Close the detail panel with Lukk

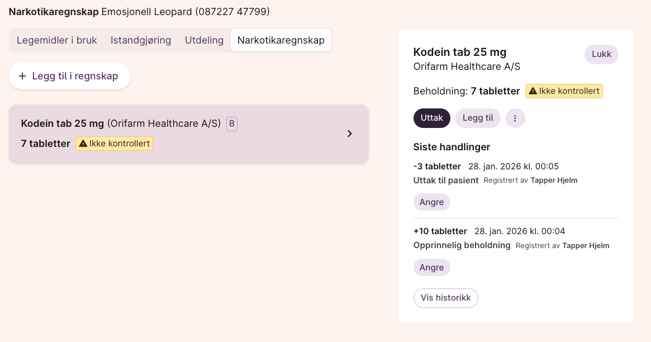(x=601, y=54)
